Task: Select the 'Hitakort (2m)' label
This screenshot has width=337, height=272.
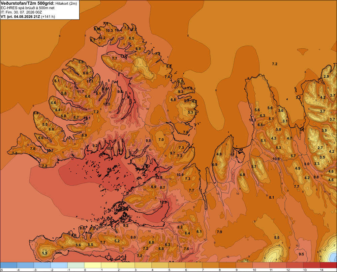Action: click(x=66, y=3)
